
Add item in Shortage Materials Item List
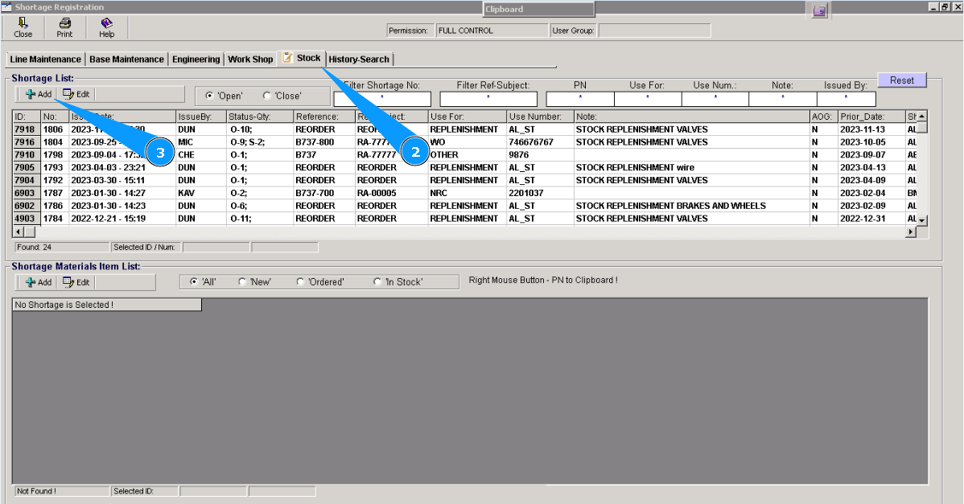pyautogui.click(x=39, y=282)
